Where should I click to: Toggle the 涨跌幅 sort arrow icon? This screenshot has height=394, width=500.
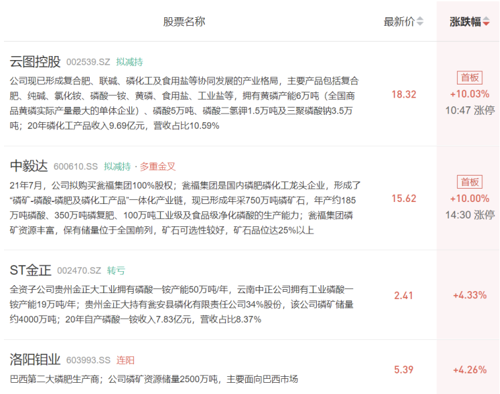coord(486,21)
